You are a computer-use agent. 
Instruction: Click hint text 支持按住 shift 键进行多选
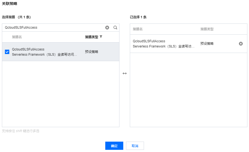20,131
